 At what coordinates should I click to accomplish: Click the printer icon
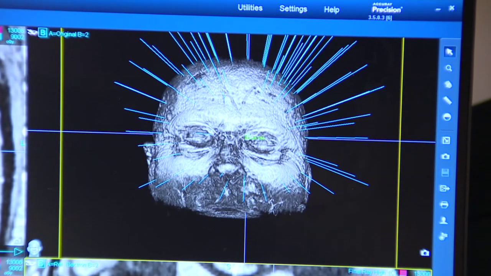(x=444, y=205)
